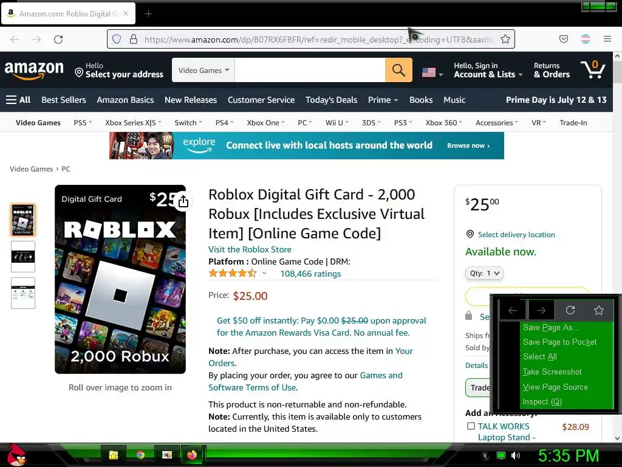
Task: Open file manager from taskbar
Action: point(114,455)
